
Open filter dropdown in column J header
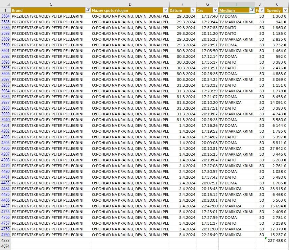click(262, 10)
